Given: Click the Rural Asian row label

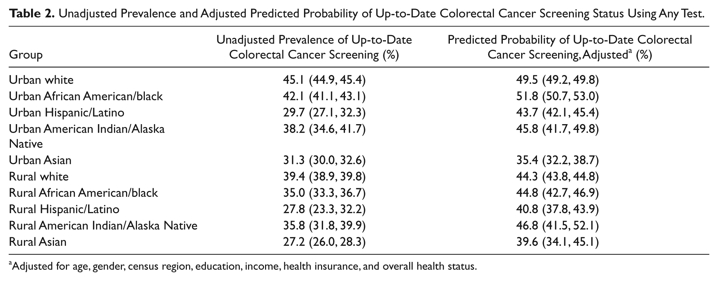Looking at the screenshot, I should click(38, 242).
